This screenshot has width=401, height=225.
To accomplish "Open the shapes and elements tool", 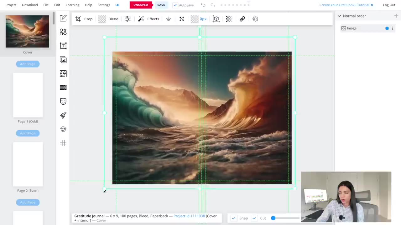I will pos(63,32).
